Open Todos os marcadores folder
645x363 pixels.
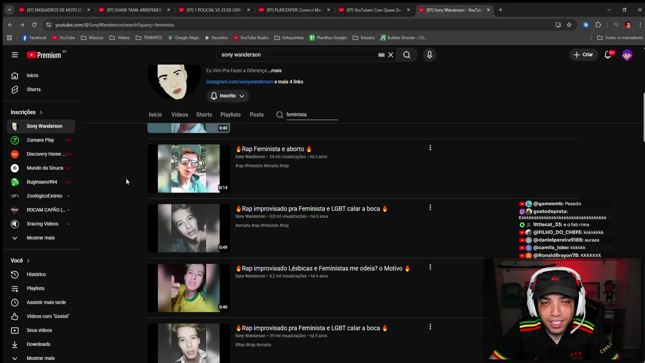click(620, 38)
